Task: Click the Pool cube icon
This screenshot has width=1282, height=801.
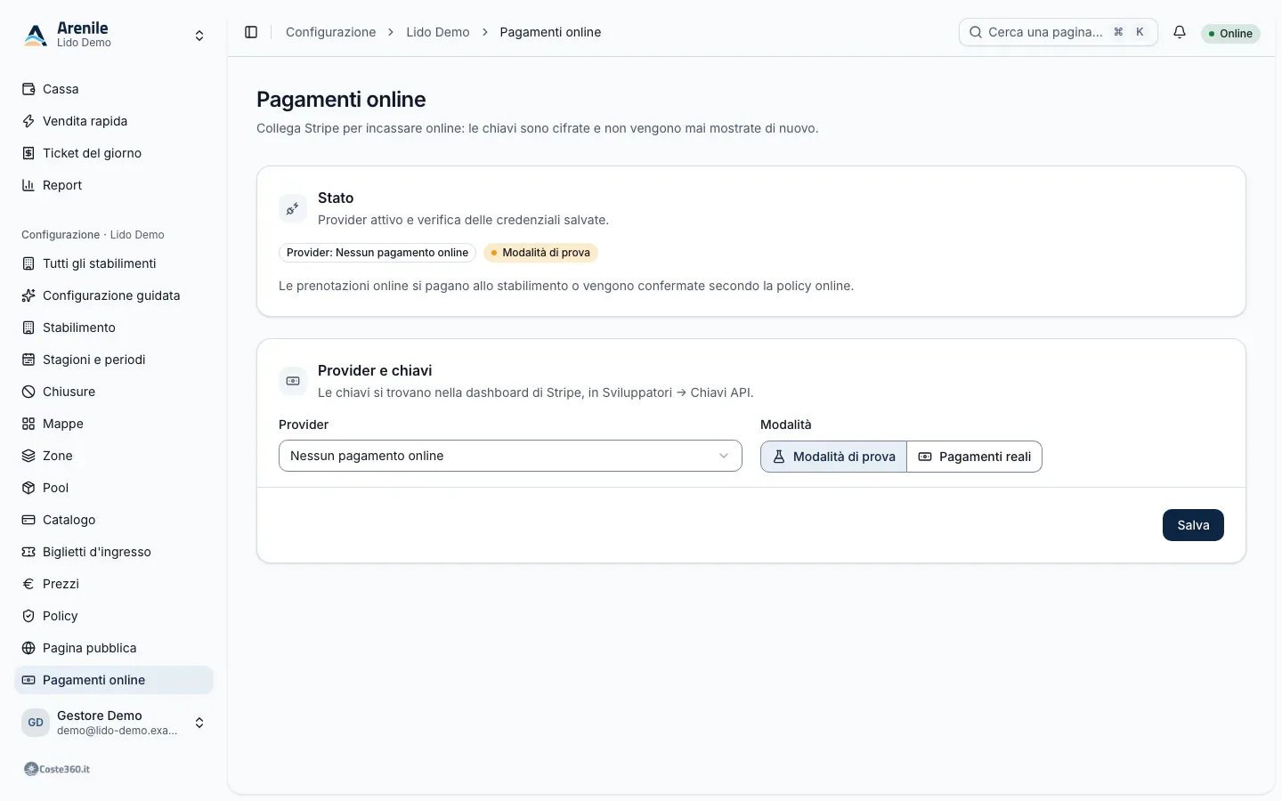Action: click(28, 488)
